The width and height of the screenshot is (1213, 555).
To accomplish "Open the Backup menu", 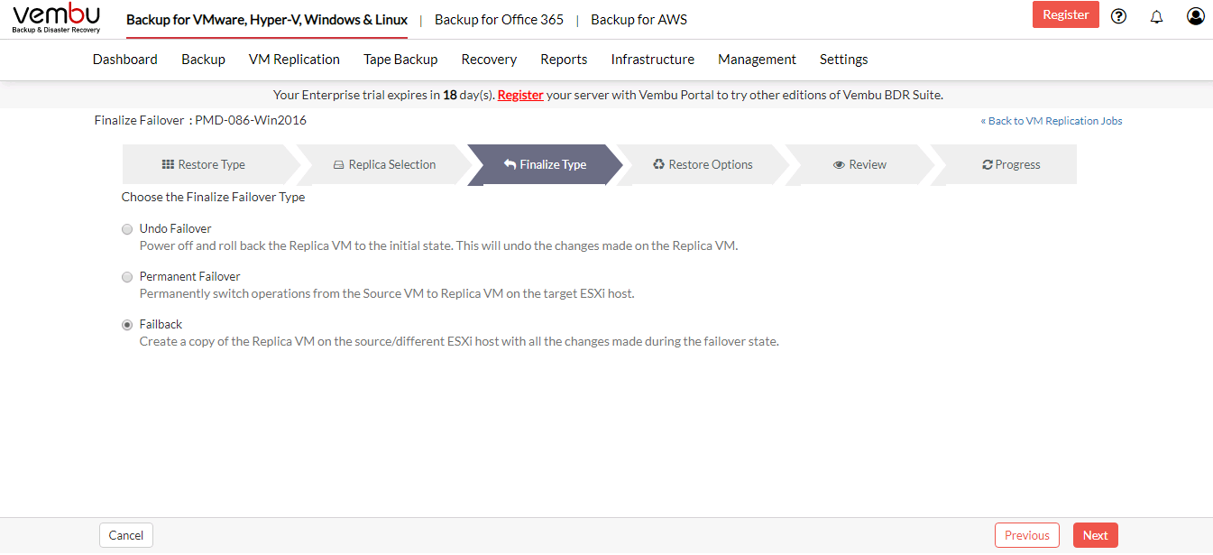I will pyautogui.click(x=203, y=60).
